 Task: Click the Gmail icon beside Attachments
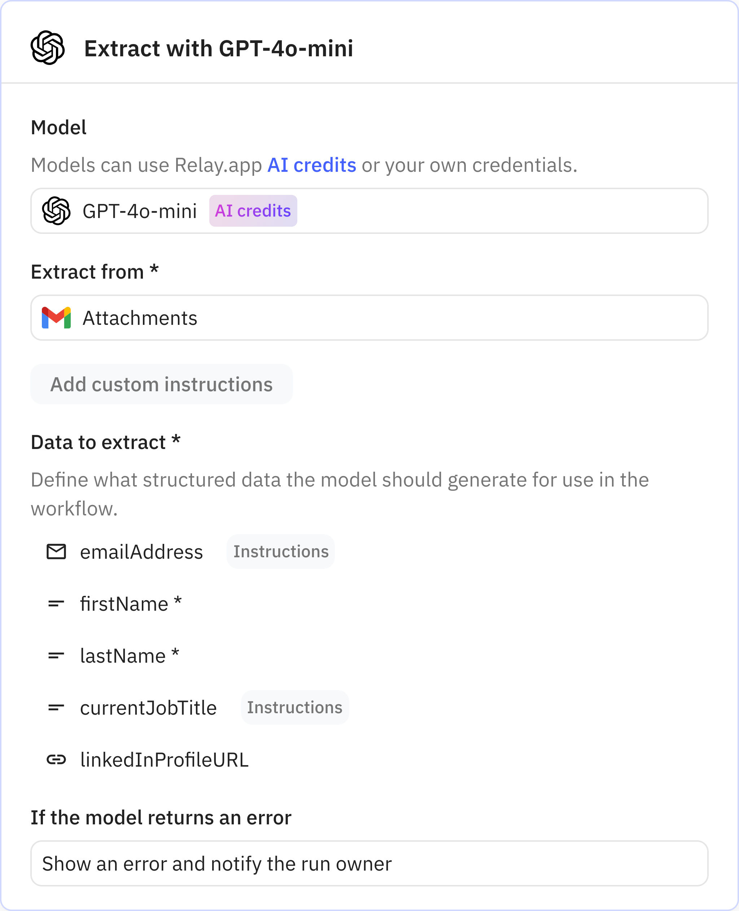(x=56, y=318)
